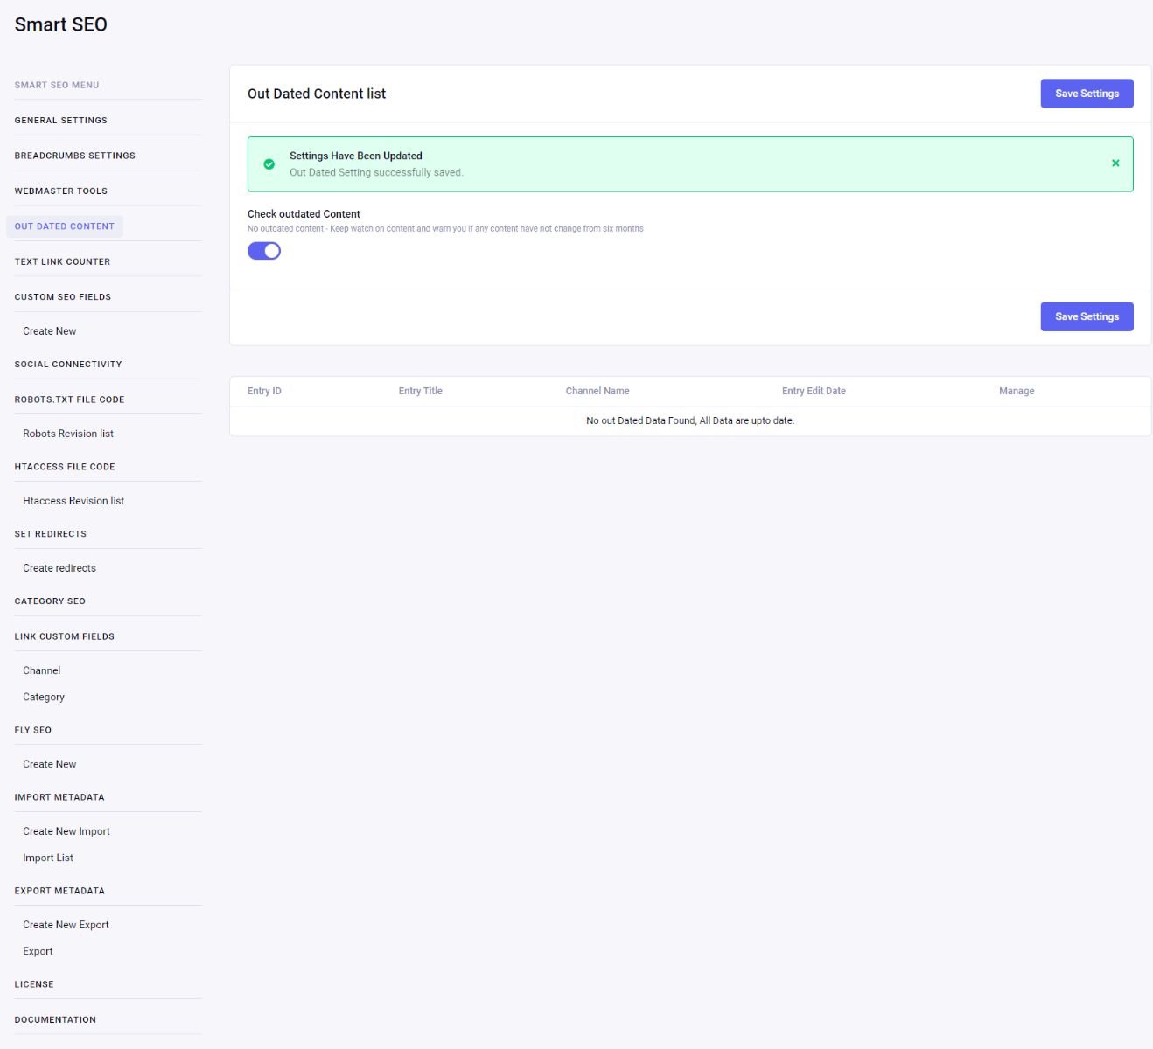The height and width of the screenshot is (1049, 1153).
Task: Click the bottom Save Settings button
Action: pos(1087,316)
